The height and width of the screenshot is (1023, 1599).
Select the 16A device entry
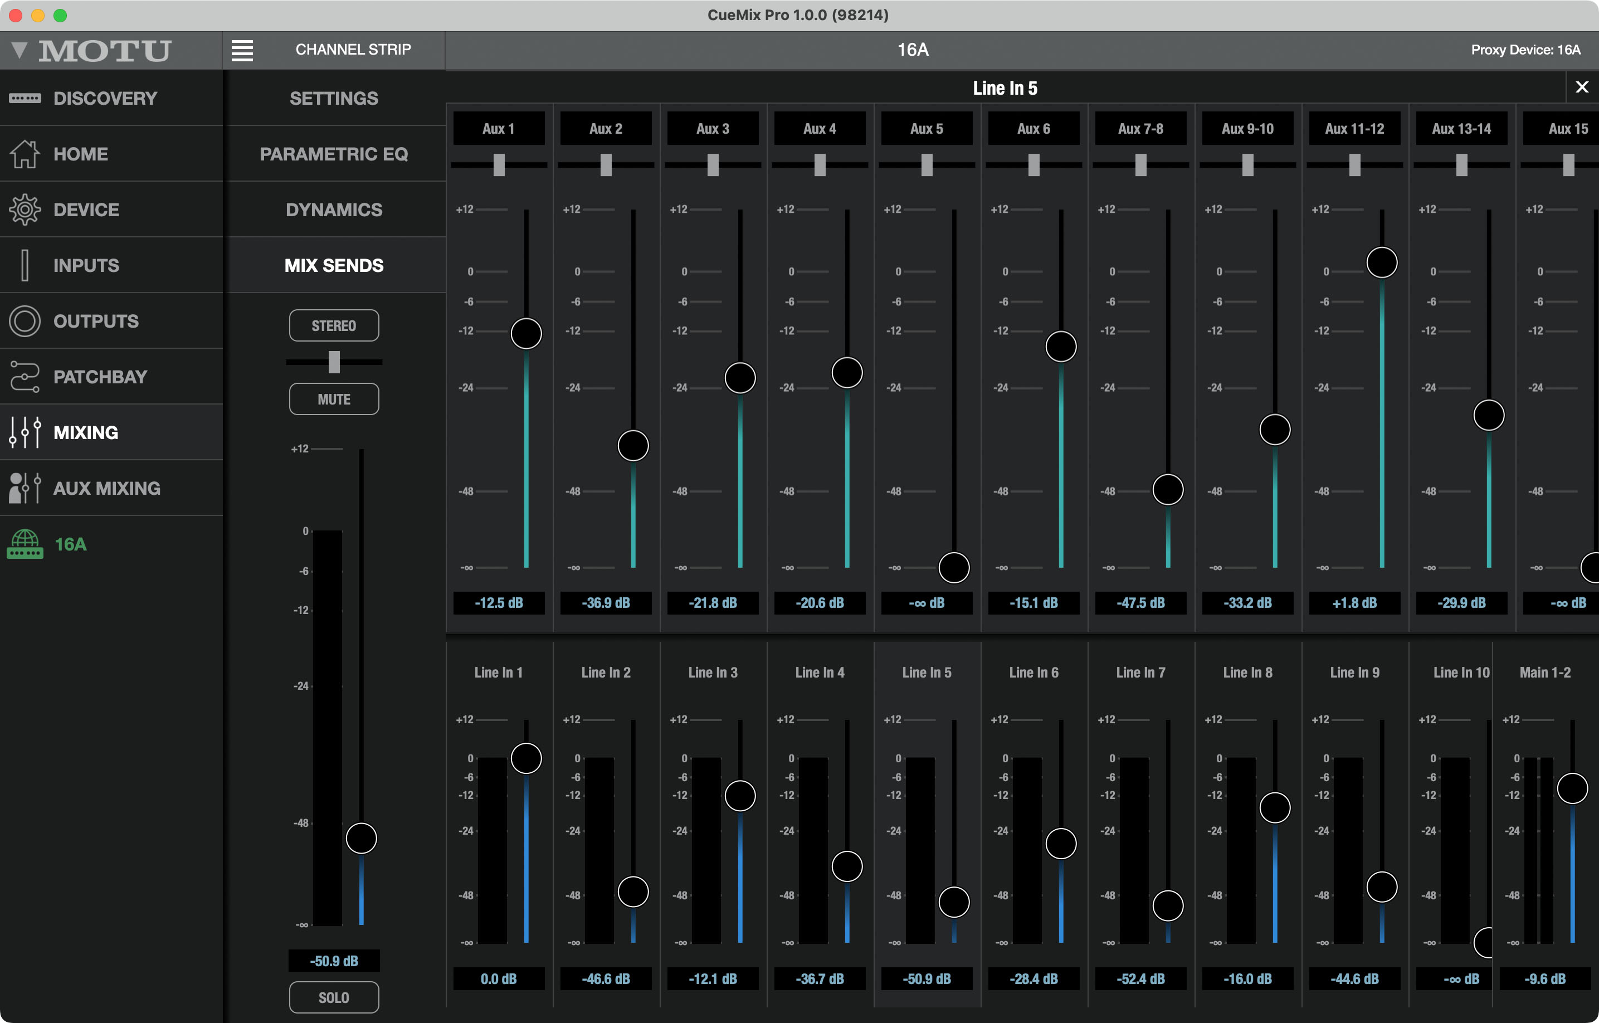[111, 544]
